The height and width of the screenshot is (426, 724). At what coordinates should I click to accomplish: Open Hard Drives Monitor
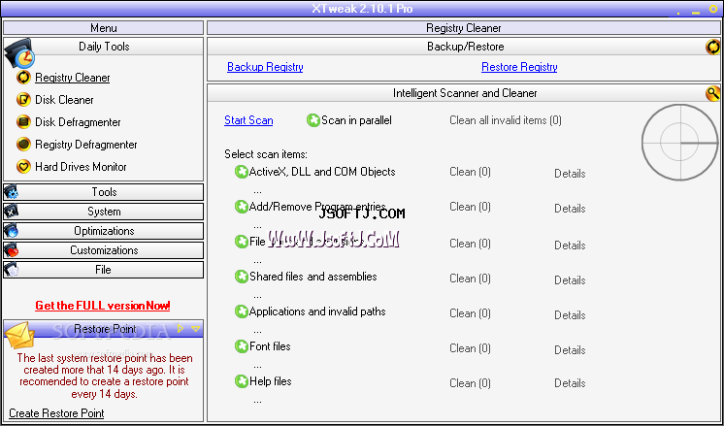coord(81,167)
